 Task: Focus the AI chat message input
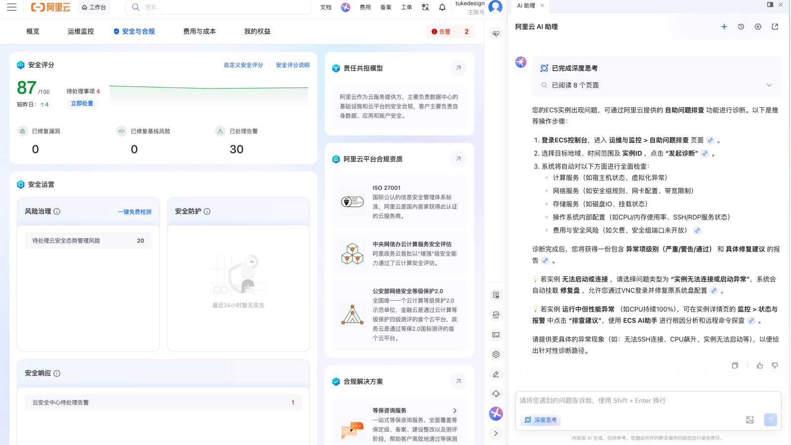(x=648, y=401)
